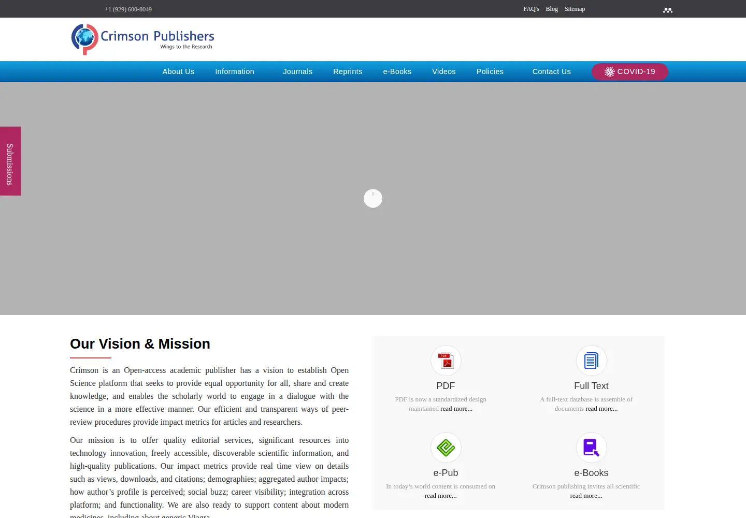Go to the Reprints page
This screenshot has height=518, width=746.
348,71
